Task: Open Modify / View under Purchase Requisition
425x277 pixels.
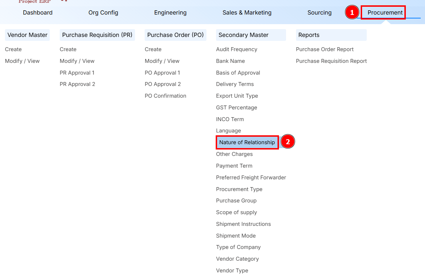Action: tap(77, 61)
